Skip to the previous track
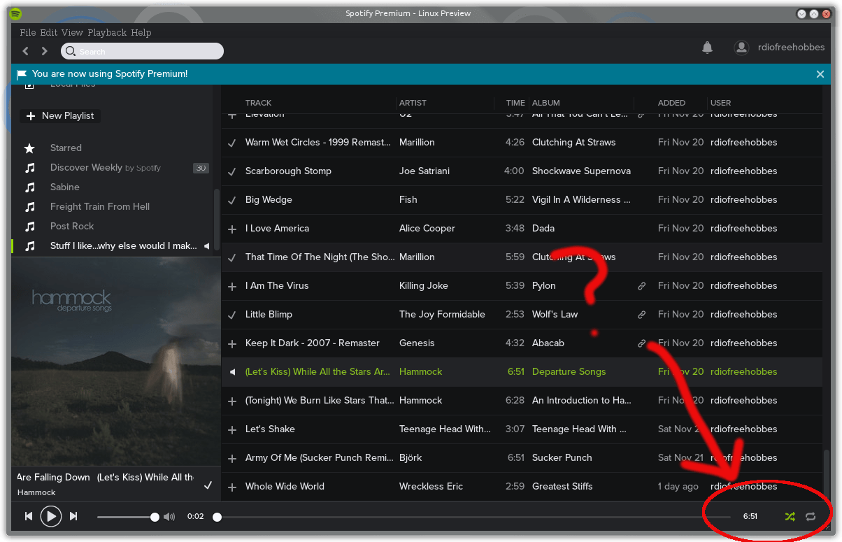 click(29, 516)
